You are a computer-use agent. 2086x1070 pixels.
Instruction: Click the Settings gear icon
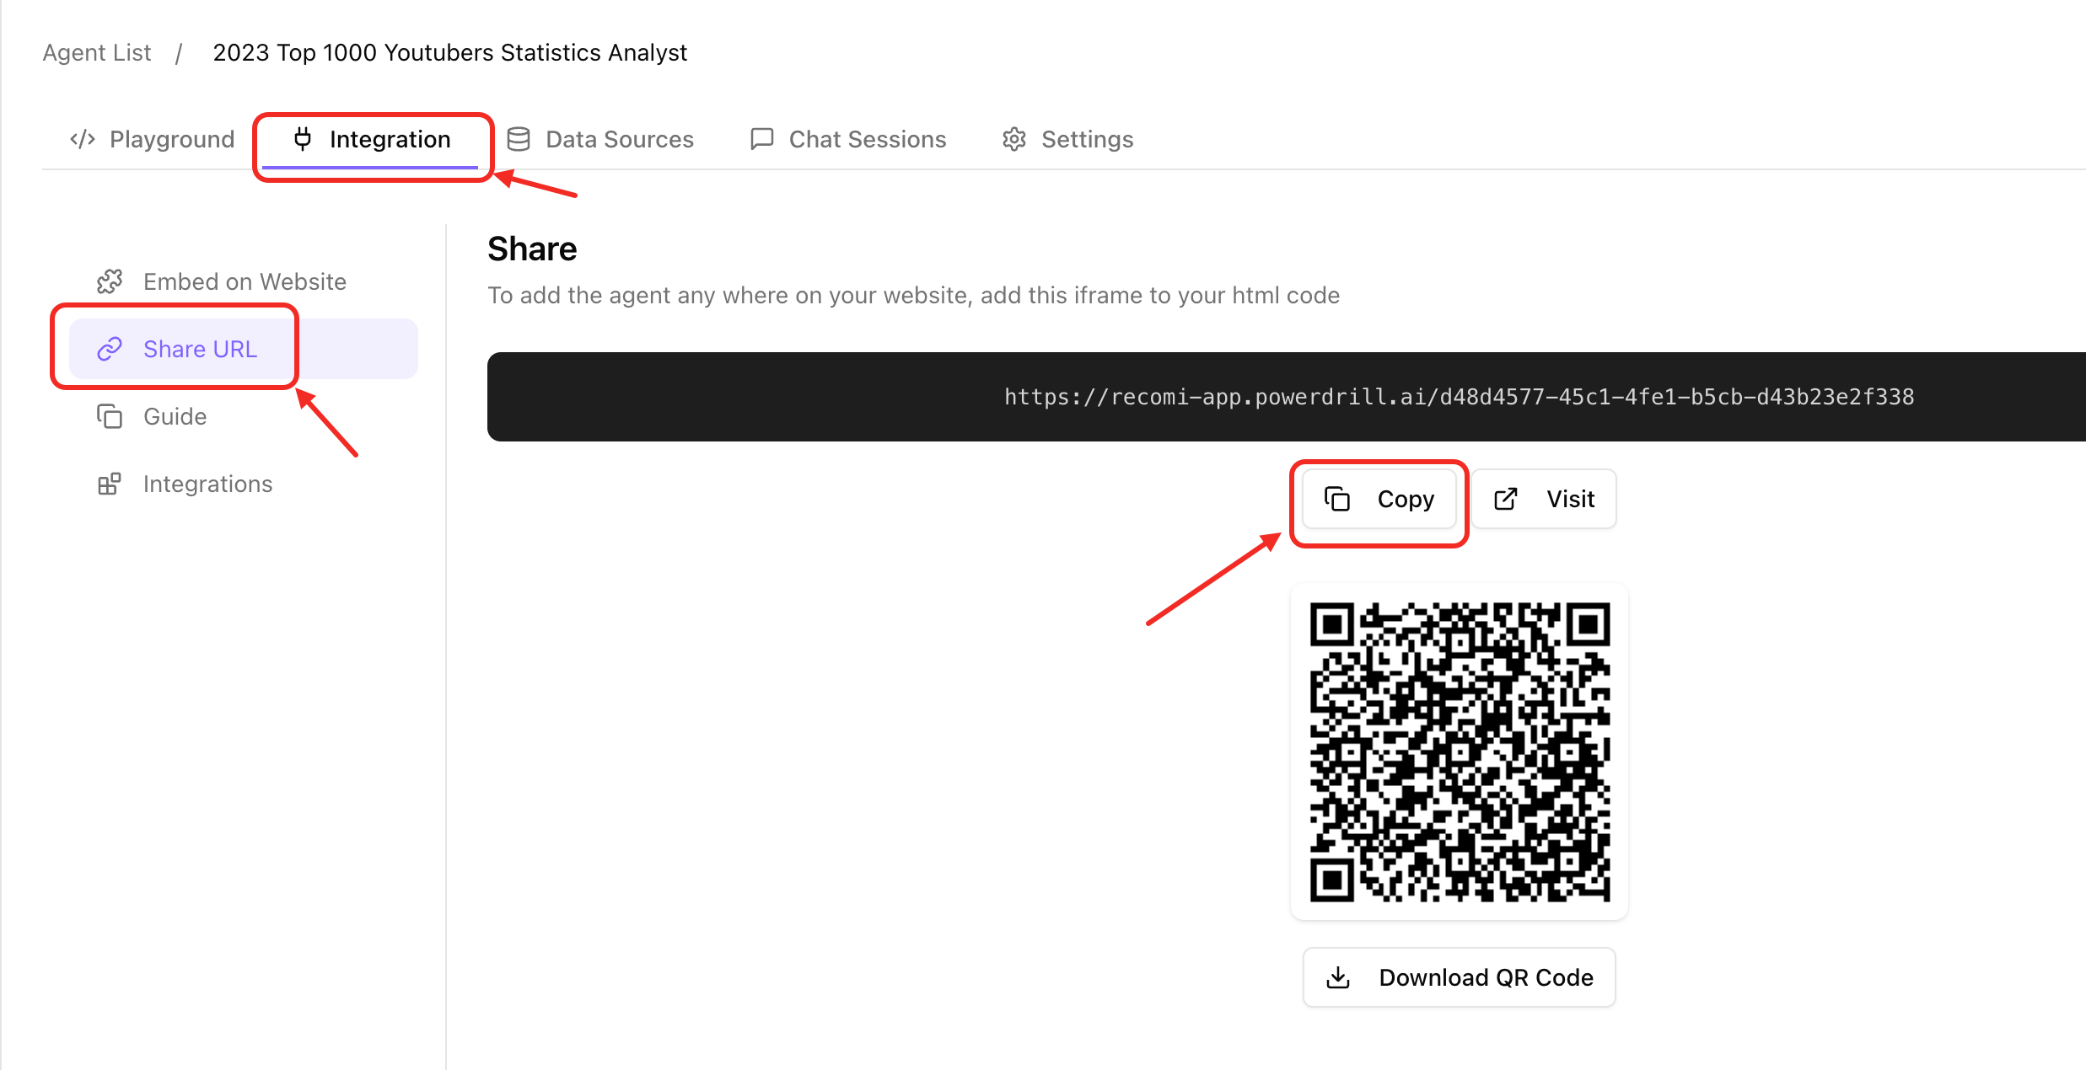(1014, 139)
